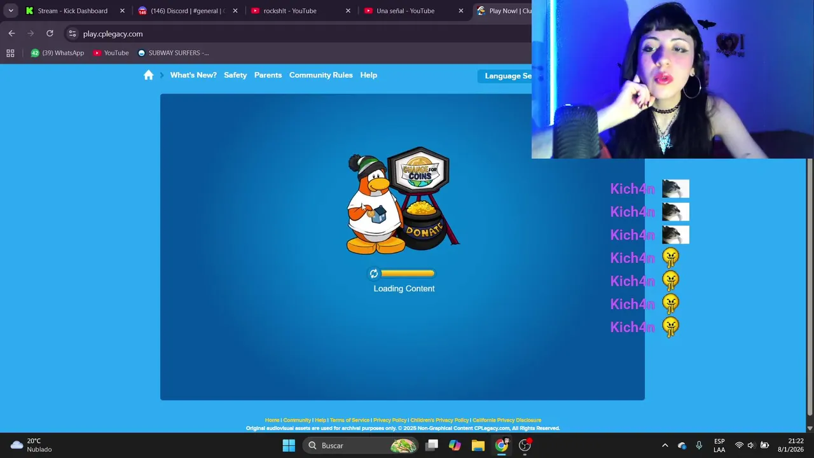The height and width of the screenshot is (458, 814).
Task: Open the YouTube bookmark
Action: pyautogui.click(x=111, y=53)
